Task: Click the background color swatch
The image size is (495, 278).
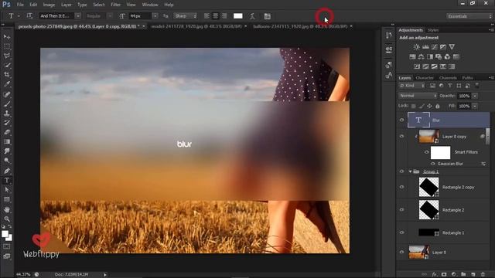Action: 9,238
